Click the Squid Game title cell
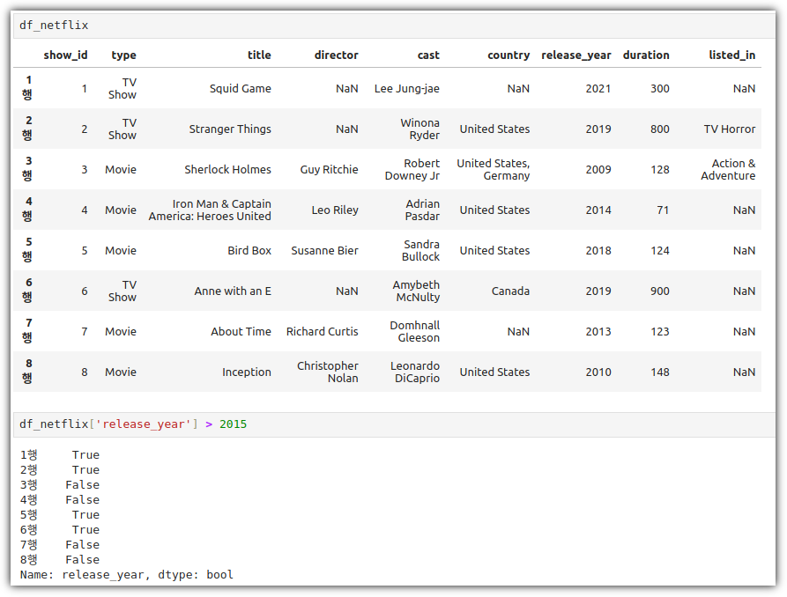This screenshot has height=597, width=787. pyautogui.click(x=240, y=89)
